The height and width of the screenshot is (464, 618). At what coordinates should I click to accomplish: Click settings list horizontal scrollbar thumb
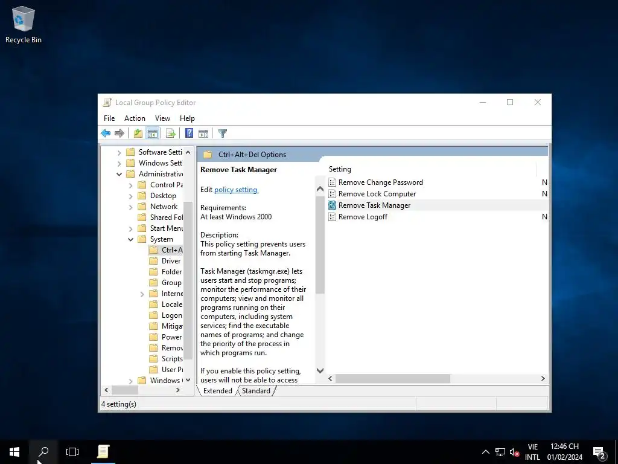click(392, 378)
